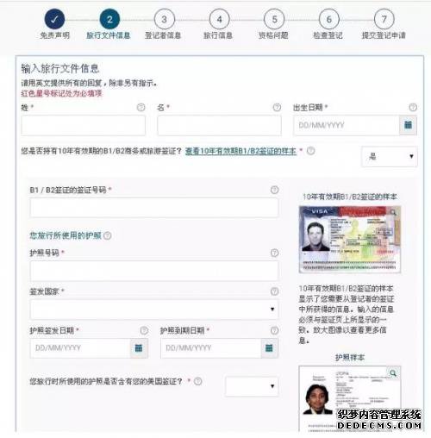Click help icon for B1/B2 visa number
This screenshot has width=431, height=438.
(274, 190)
